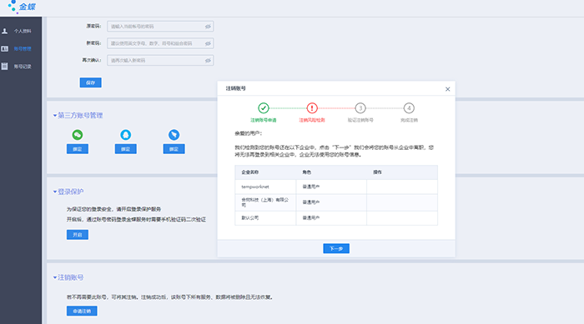Click the red warning step two icon
Viewport: 584px width, 324px height.
coord(312,108)
